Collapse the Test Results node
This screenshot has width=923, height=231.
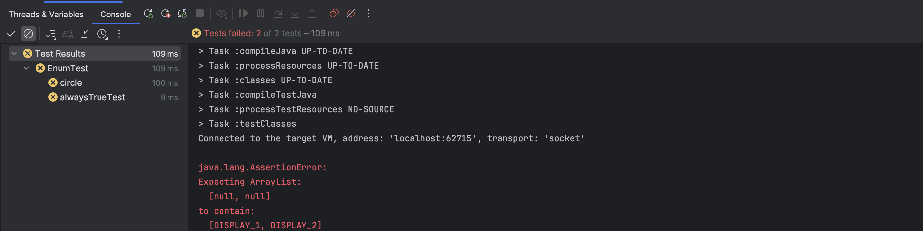click(14, 54)
